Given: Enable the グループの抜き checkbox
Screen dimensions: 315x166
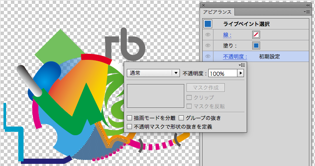Looking at the screenshot, I should pyautogui.click(x=181, y=118).
